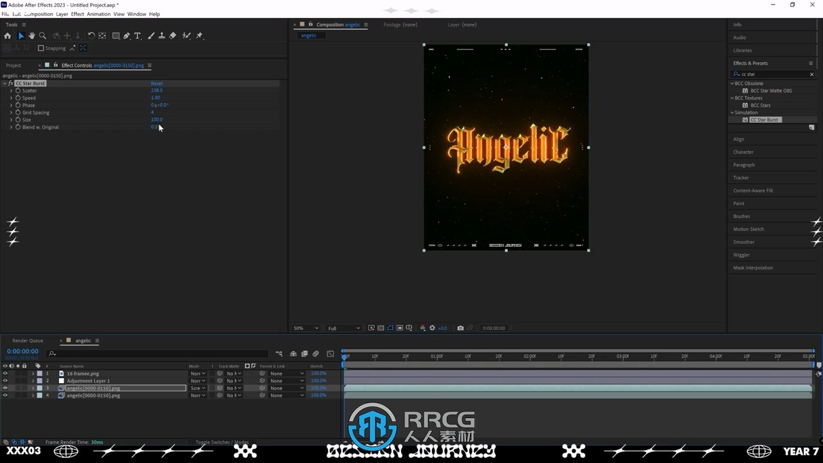Open the Motion Sketch panel

(748, 229)
